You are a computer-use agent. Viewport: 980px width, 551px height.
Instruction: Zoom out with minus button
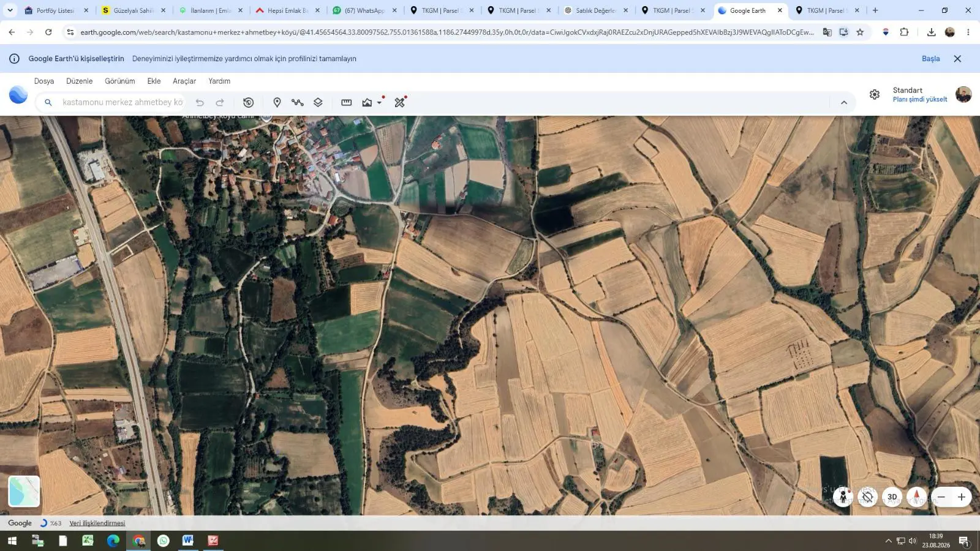point(941,497)
